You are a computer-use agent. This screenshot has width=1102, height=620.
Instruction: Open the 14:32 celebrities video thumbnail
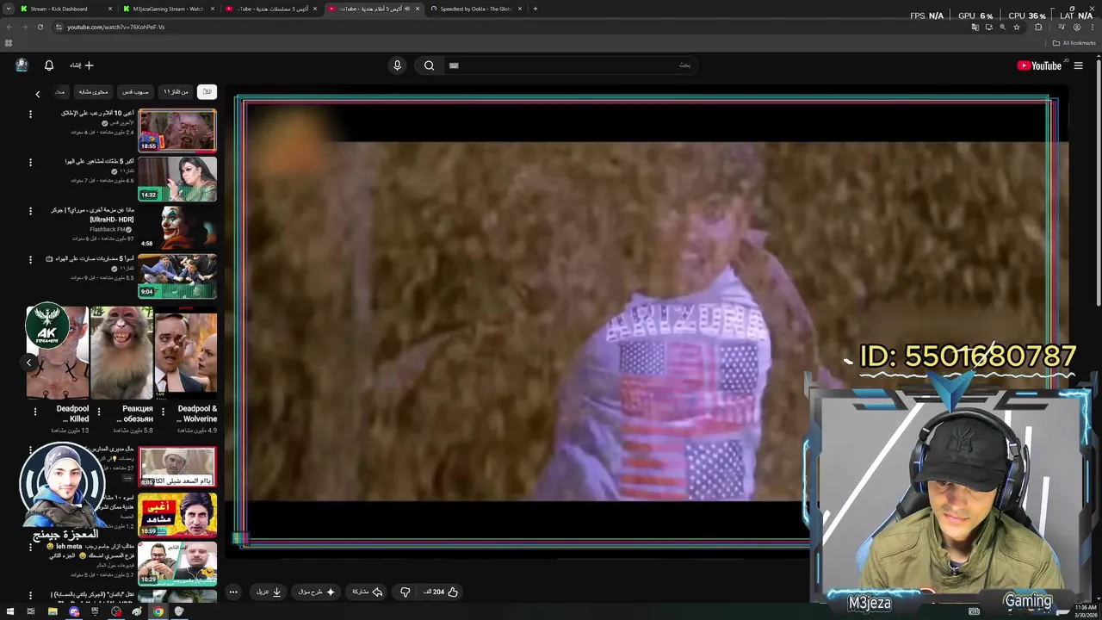pos(177,179)
